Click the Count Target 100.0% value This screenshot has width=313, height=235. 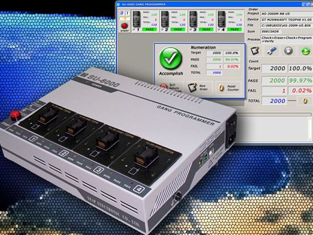coord(300,68)
